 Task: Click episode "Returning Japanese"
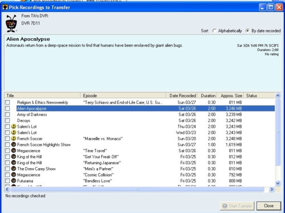click(x=102, y=163)
